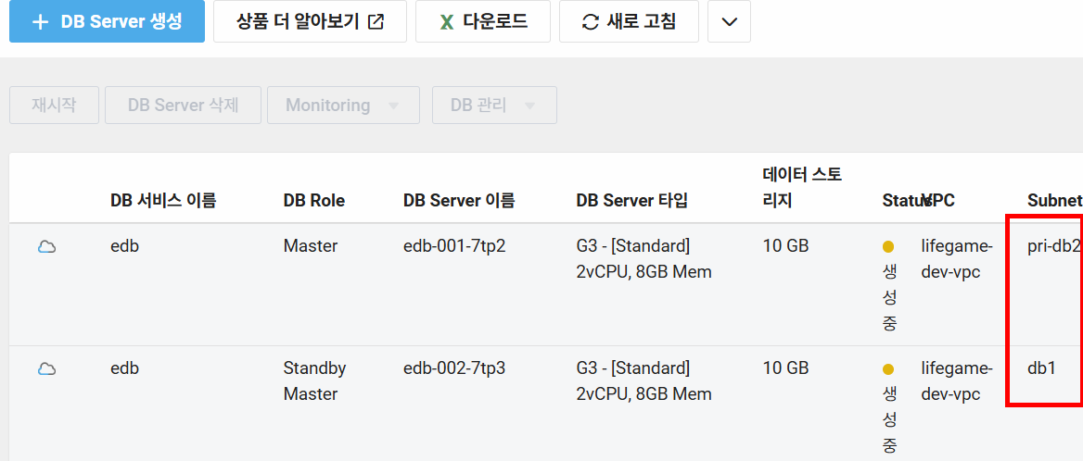The width and height of the screenshot is (1083, 461).
Task: Select the edb-002-7tp3 server name
Action: click(x=454, y=368)
